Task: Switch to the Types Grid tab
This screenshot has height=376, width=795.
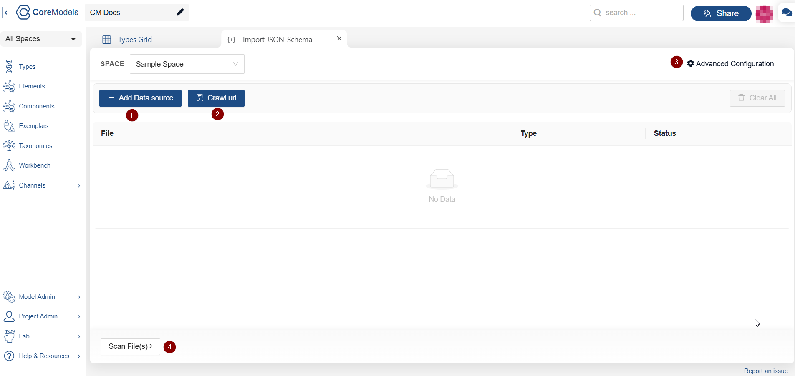Action: [134, 40]
